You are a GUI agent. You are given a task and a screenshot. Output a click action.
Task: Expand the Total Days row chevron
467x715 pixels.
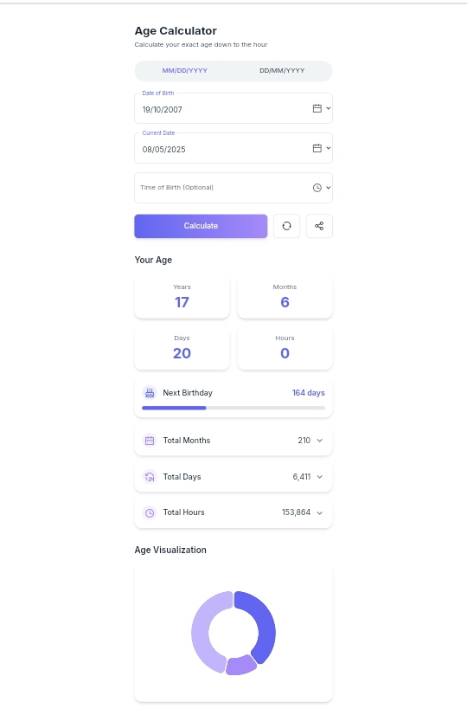tap(320, 477)
